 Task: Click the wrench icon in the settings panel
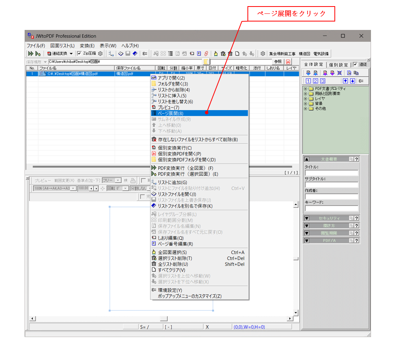pyautogui.click(x=361, y=81)
